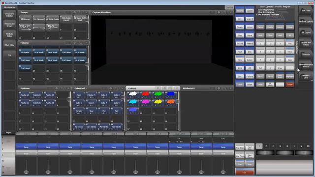Select the green colour palette
Screen dimensions: 315x177
tap(158, 95)
